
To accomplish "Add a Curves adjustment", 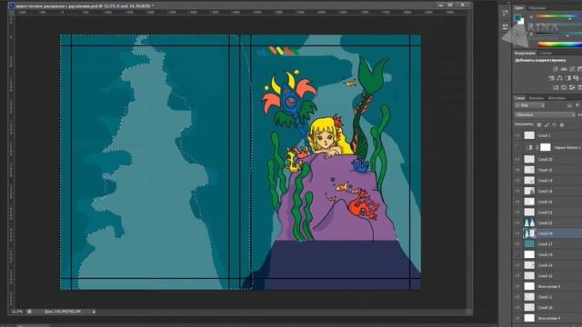I will (572, 69).
